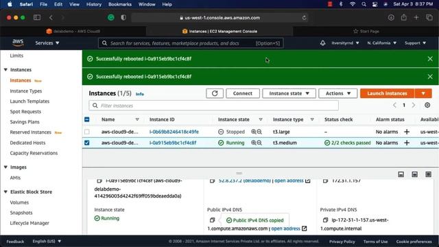
Task: Copy the Private IPv4 DNS value
Action: pyautogui.click(x=325, y=220)
